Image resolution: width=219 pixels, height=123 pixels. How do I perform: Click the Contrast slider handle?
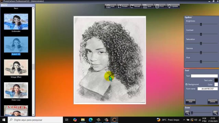(x=201, y=34)
